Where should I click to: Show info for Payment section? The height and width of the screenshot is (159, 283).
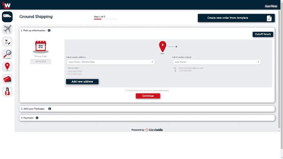(37, 118)
